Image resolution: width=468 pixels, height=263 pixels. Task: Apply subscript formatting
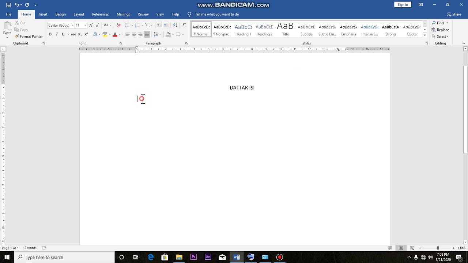(x=80, y=34)
